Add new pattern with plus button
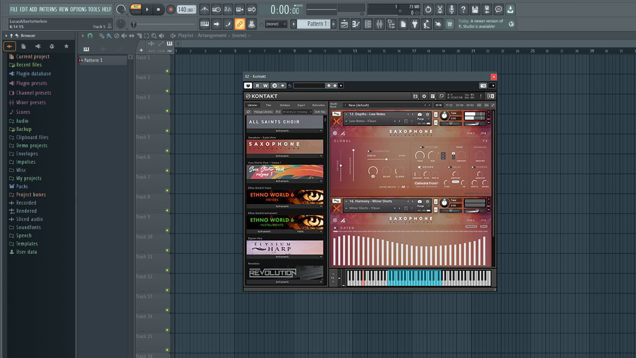 tap(333, 24)
